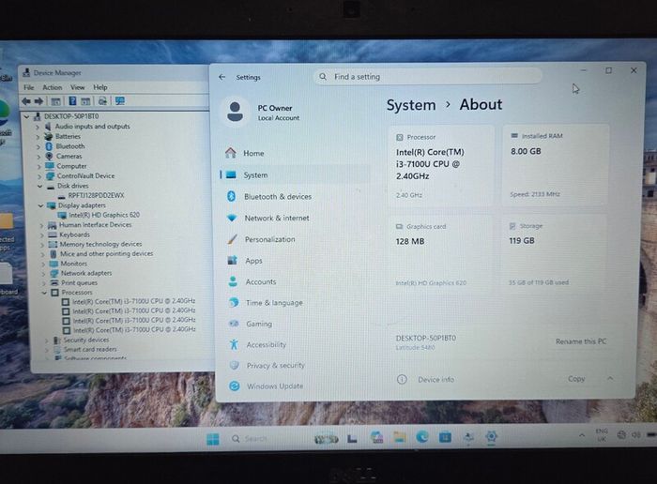Select ControlVault Device in tree
The height and width of the screenshot is (484, 657).
pos(86,175)
